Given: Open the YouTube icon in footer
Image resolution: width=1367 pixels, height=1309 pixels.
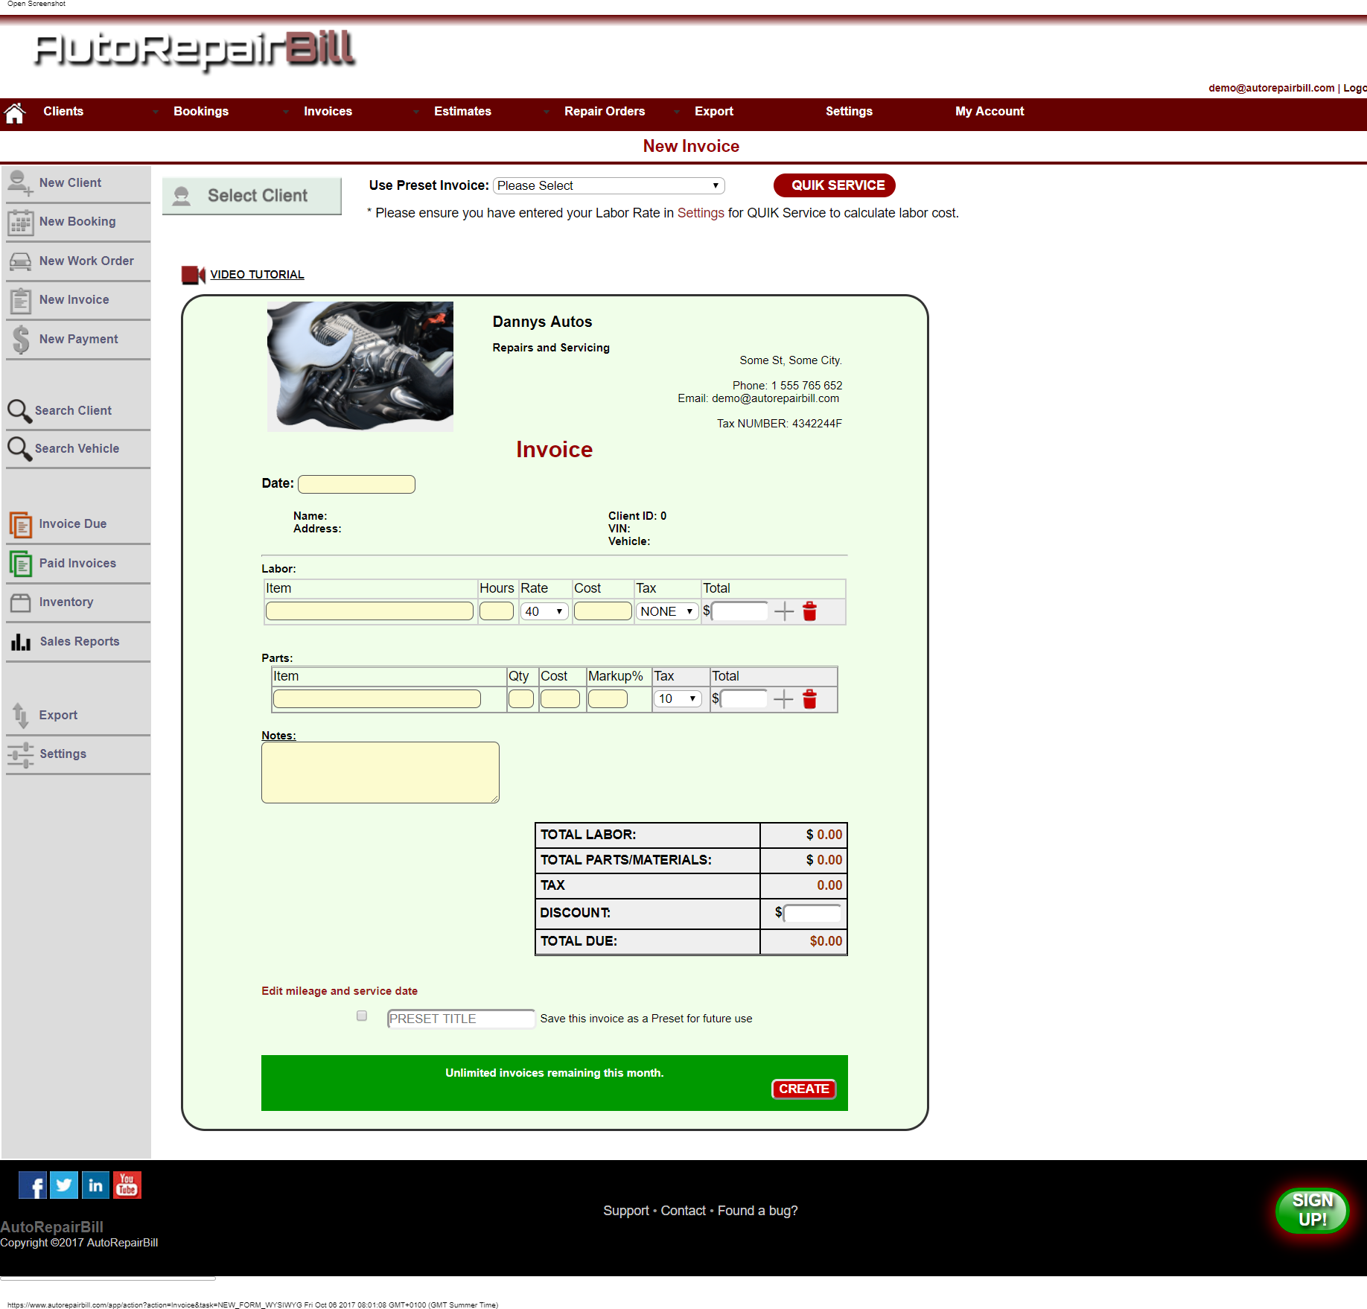Looking at the screenshot, I should [x=127, y=1185].
